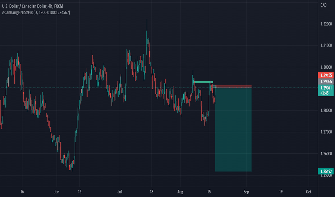The width and height of the screenshot is (335, 197).
Task: Click the 13 date on time axis
Action: [79, 192]
